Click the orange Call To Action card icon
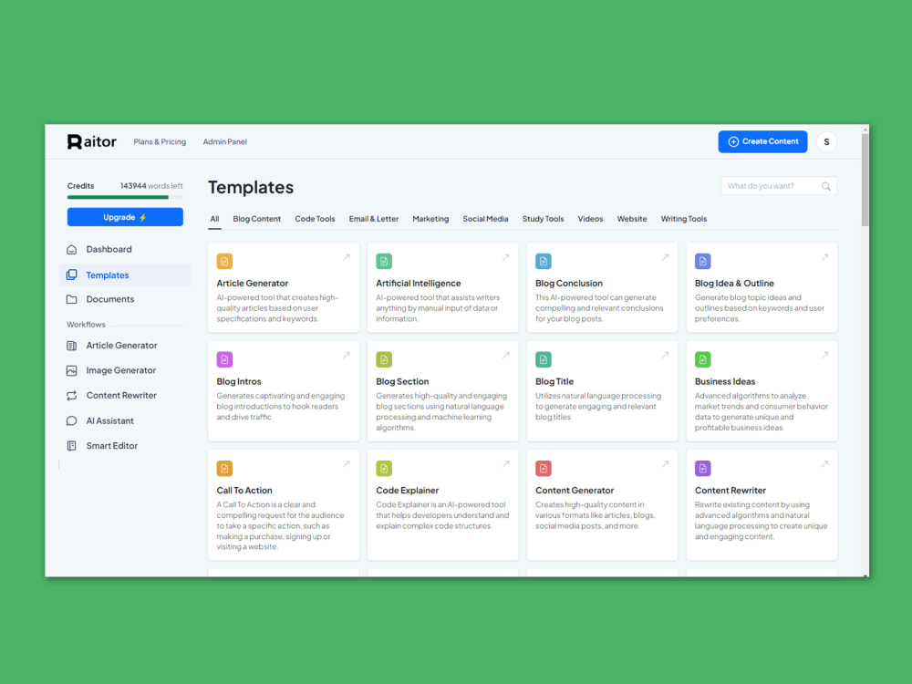This screenshot has height=684, width=912. [x=224, y=468]
